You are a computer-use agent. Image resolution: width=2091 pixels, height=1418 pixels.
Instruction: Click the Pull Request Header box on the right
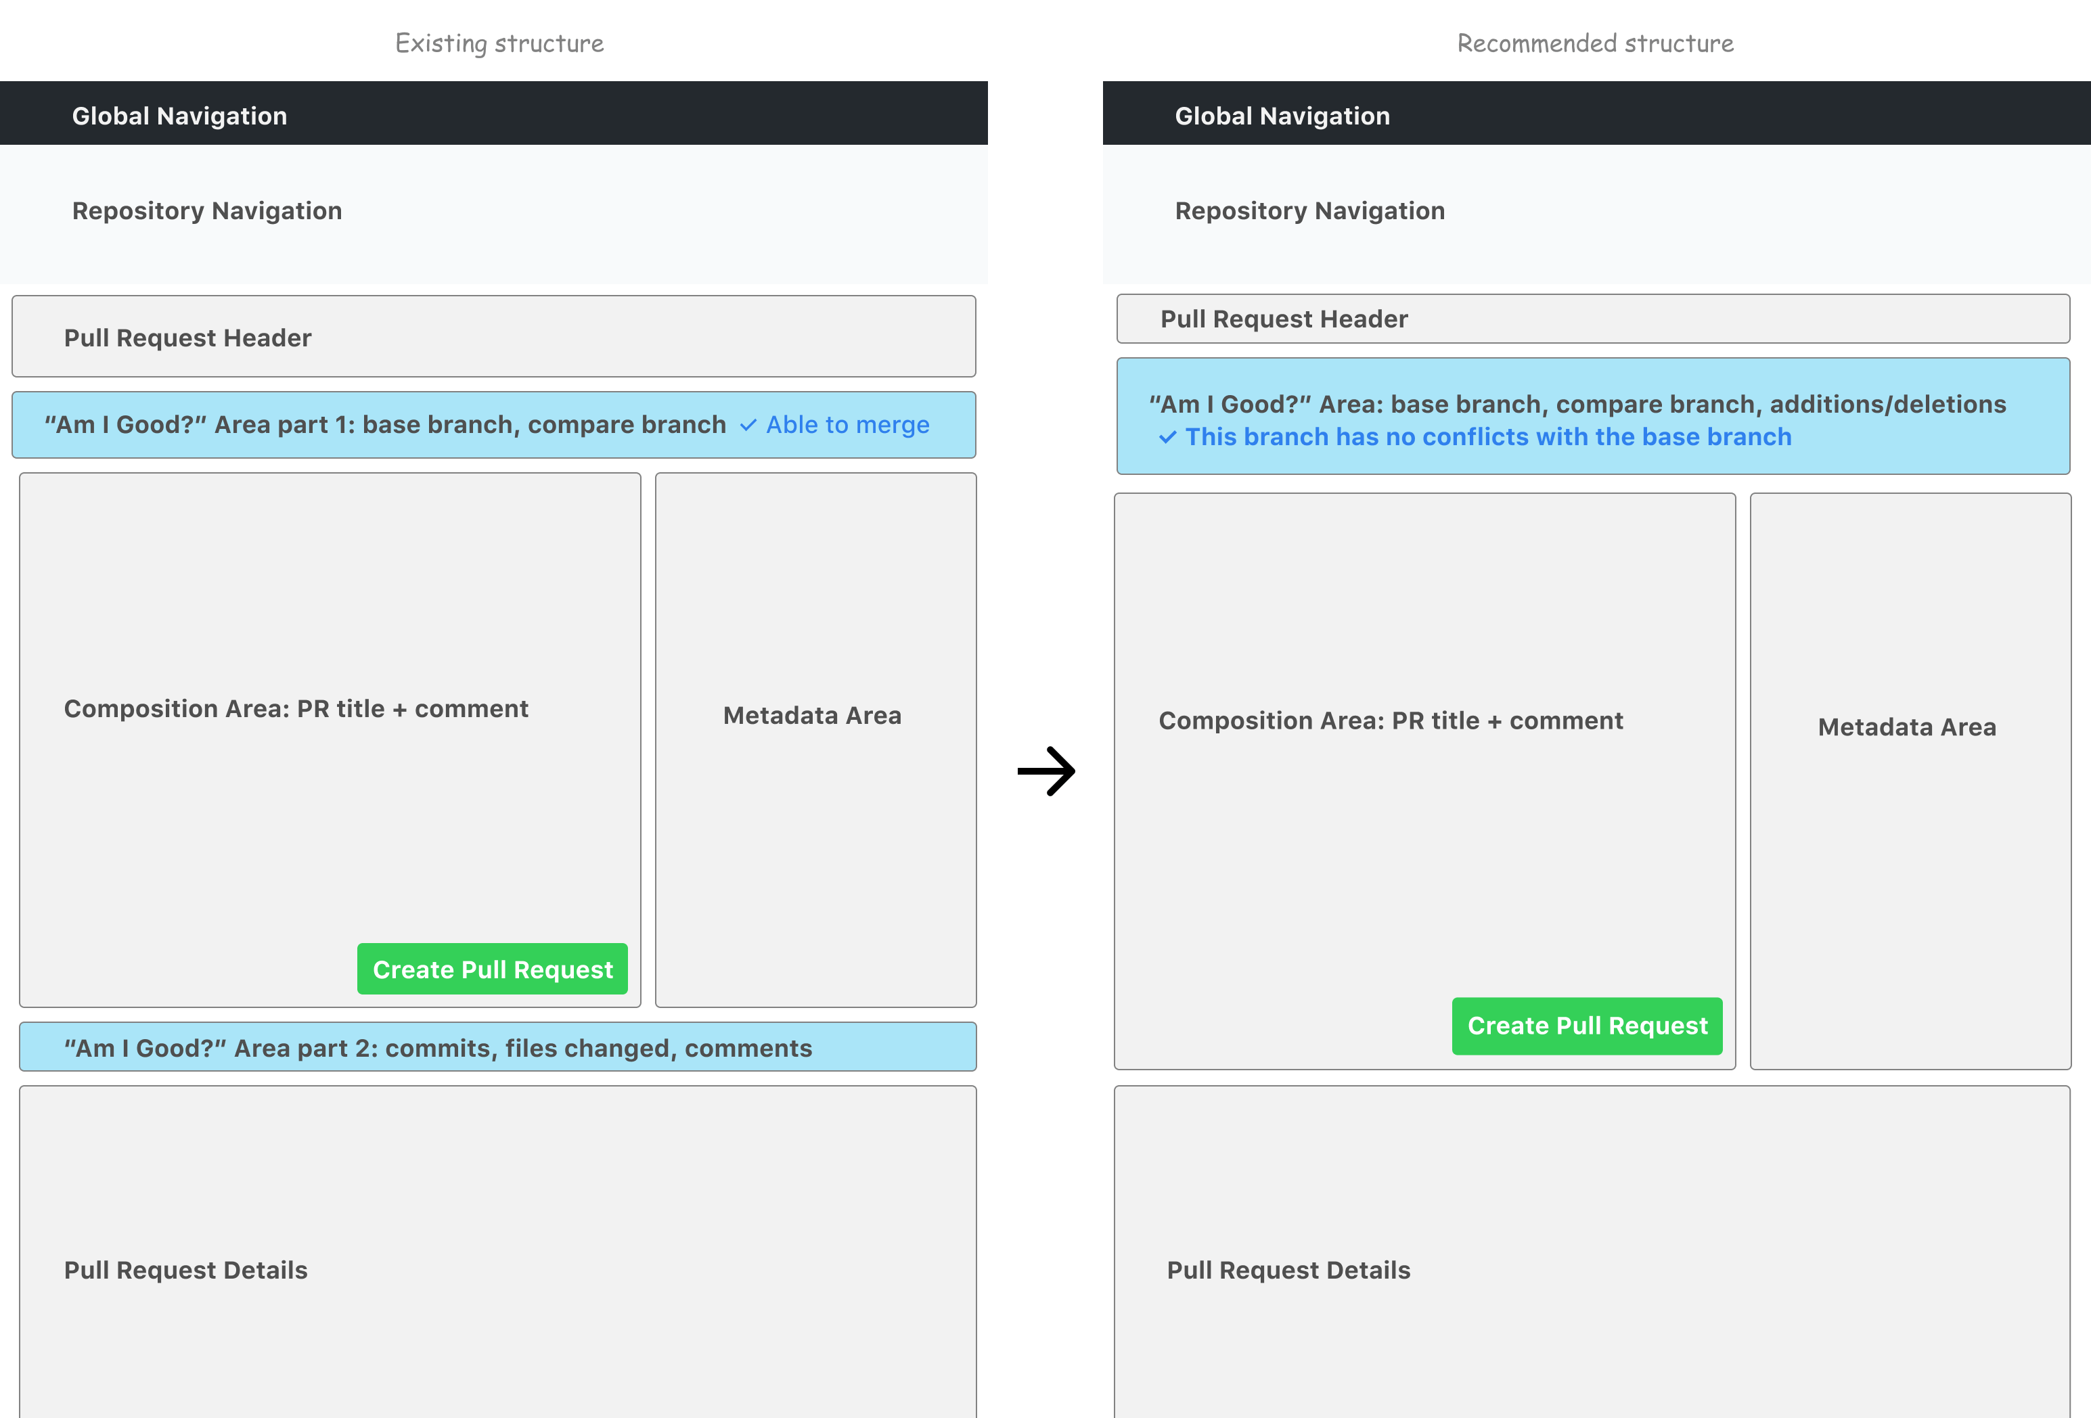(1594, 319)
